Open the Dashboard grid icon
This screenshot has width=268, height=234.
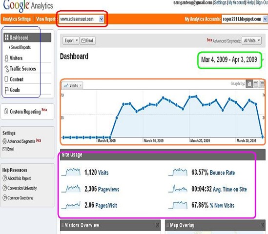(7, 37)
